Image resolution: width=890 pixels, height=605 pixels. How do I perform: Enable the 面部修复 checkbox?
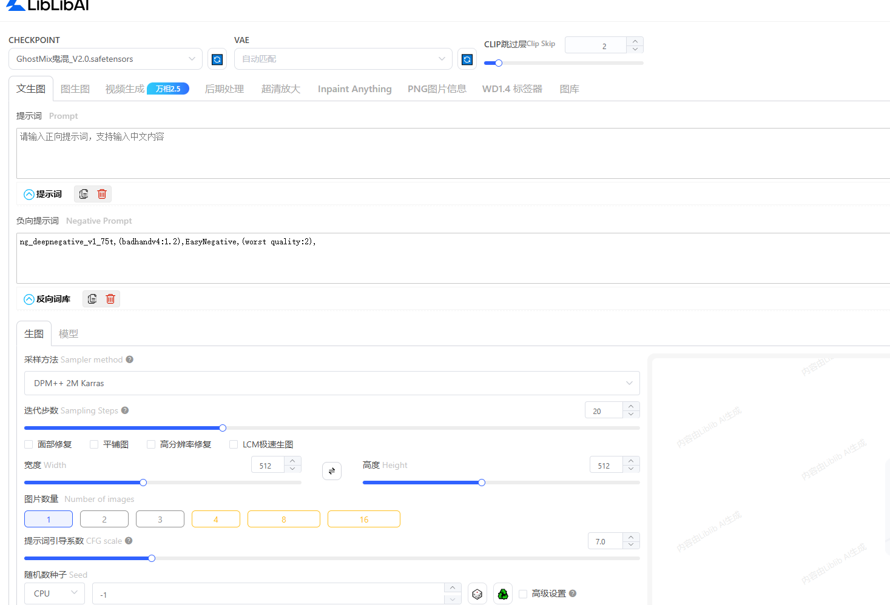pyautogui.click(x=29, y=444)
